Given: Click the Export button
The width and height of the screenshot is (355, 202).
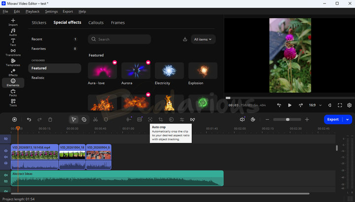Looking at the screenshot, I should 333,120.
